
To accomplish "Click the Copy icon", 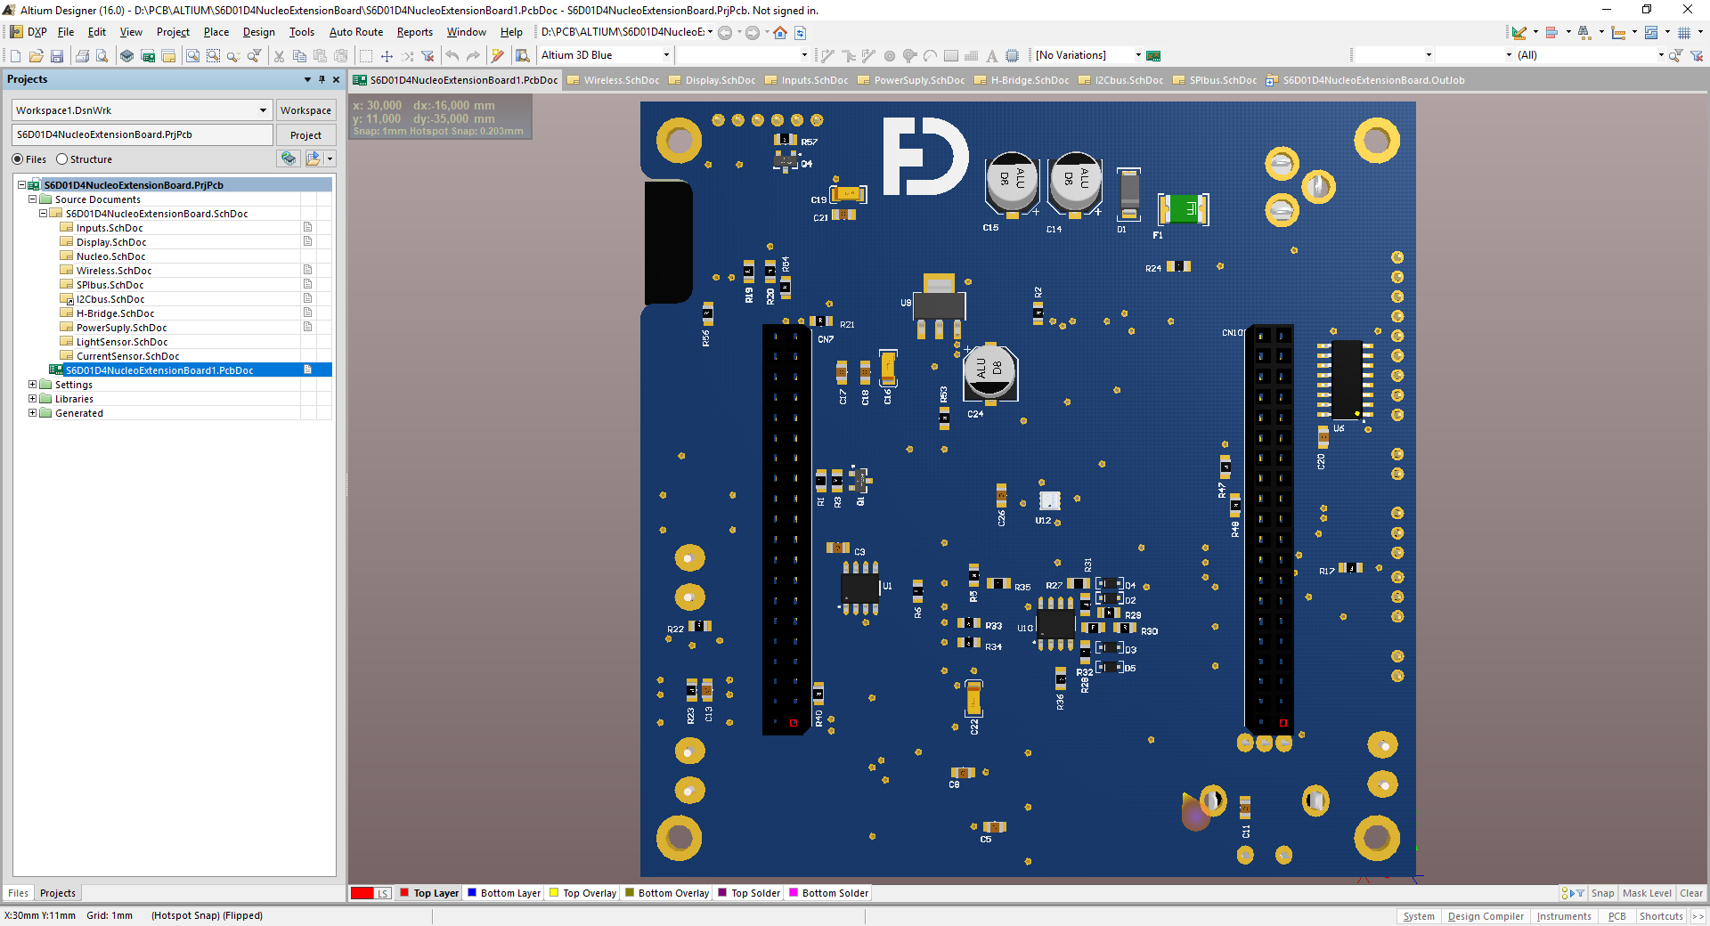I will (x=299, y=55).
